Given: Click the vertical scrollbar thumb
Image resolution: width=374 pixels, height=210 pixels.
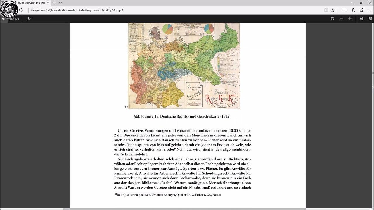Looking at the screenshot, I should [373, 72].
